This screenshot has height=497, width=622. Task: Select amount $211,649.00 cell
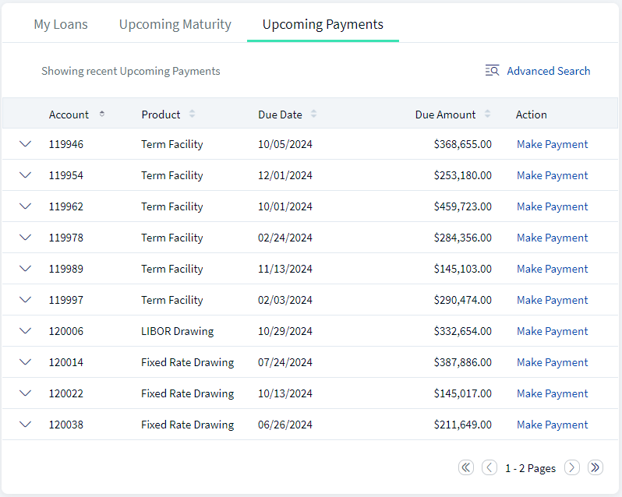[x=462, y=425]
